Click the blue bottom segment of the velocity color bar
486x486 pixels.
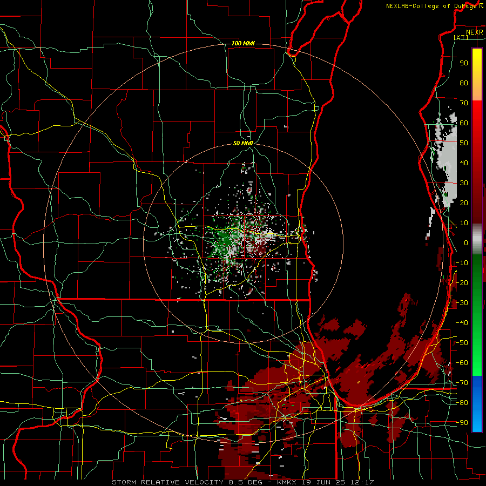point(477,403)
